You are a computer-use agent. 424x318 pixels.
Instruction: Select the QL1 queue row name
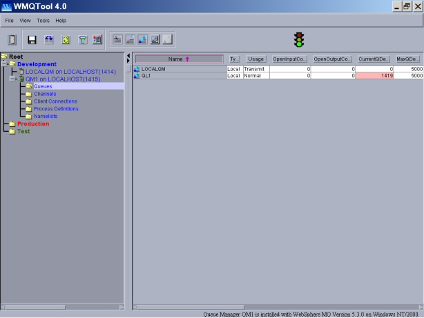146,76
